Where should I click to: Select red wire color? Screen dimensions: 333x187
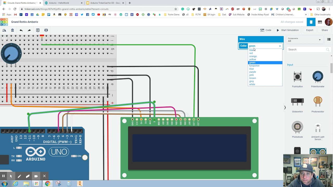pos(265,53)
